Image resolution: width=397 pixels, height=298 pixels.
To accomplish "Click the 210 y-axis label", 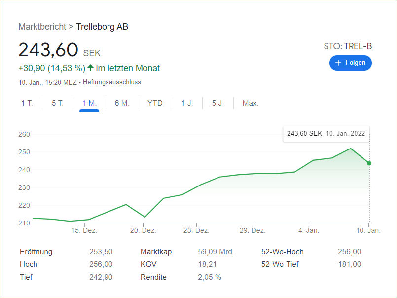I will [x=24, y=223].
